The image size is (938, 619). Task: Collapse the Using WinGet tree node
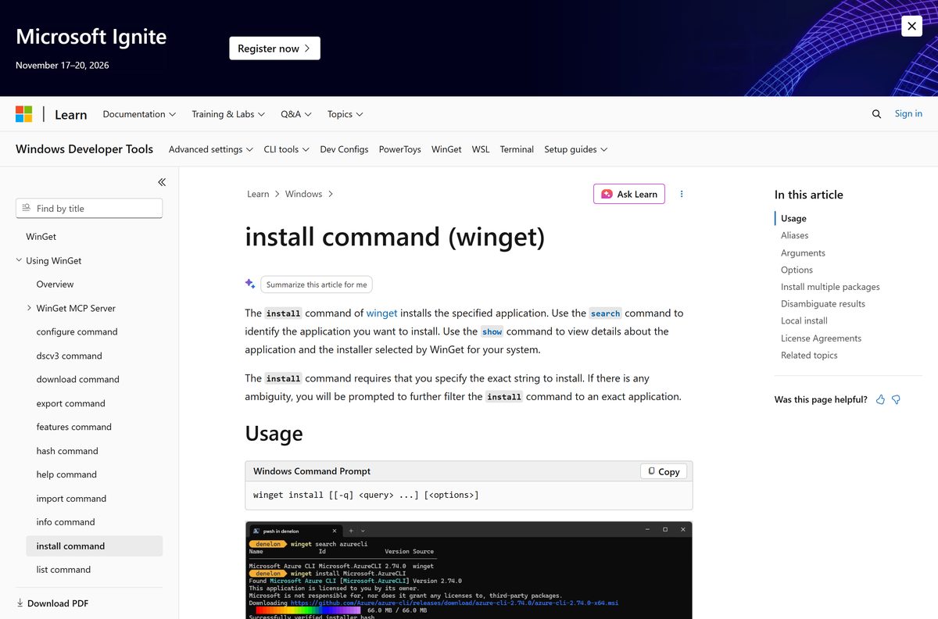19,260
